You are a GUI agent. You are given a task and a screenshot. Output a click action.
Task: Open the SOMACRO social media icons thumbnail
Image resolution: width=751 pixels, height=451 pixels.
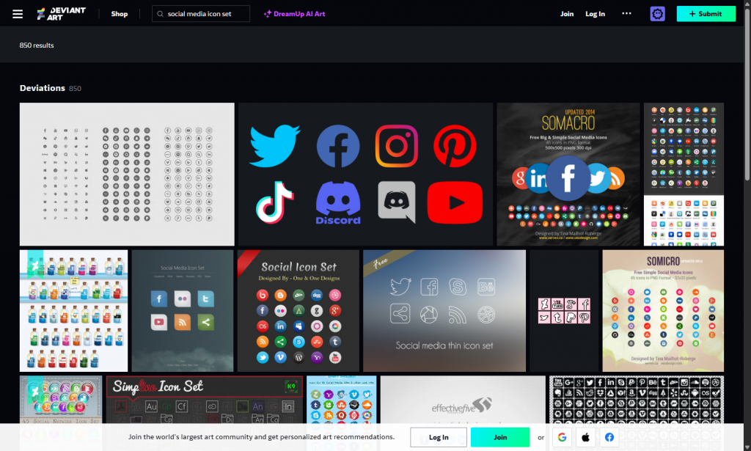tap(568, 175)
